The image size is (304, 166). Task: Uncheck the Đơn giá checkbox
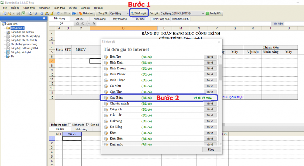tap(88, 125)
